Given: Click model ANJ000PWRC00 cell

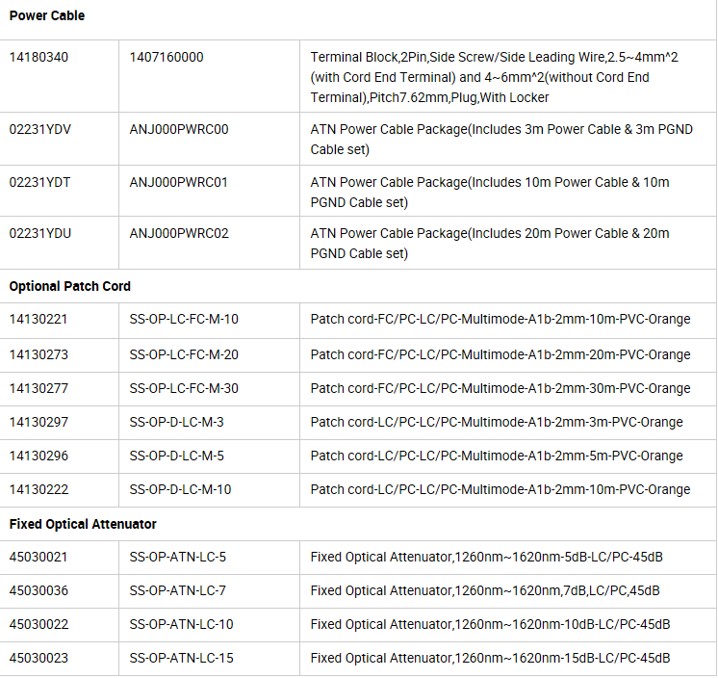Looking at the screenshot, I should click(x=179, y=130).
